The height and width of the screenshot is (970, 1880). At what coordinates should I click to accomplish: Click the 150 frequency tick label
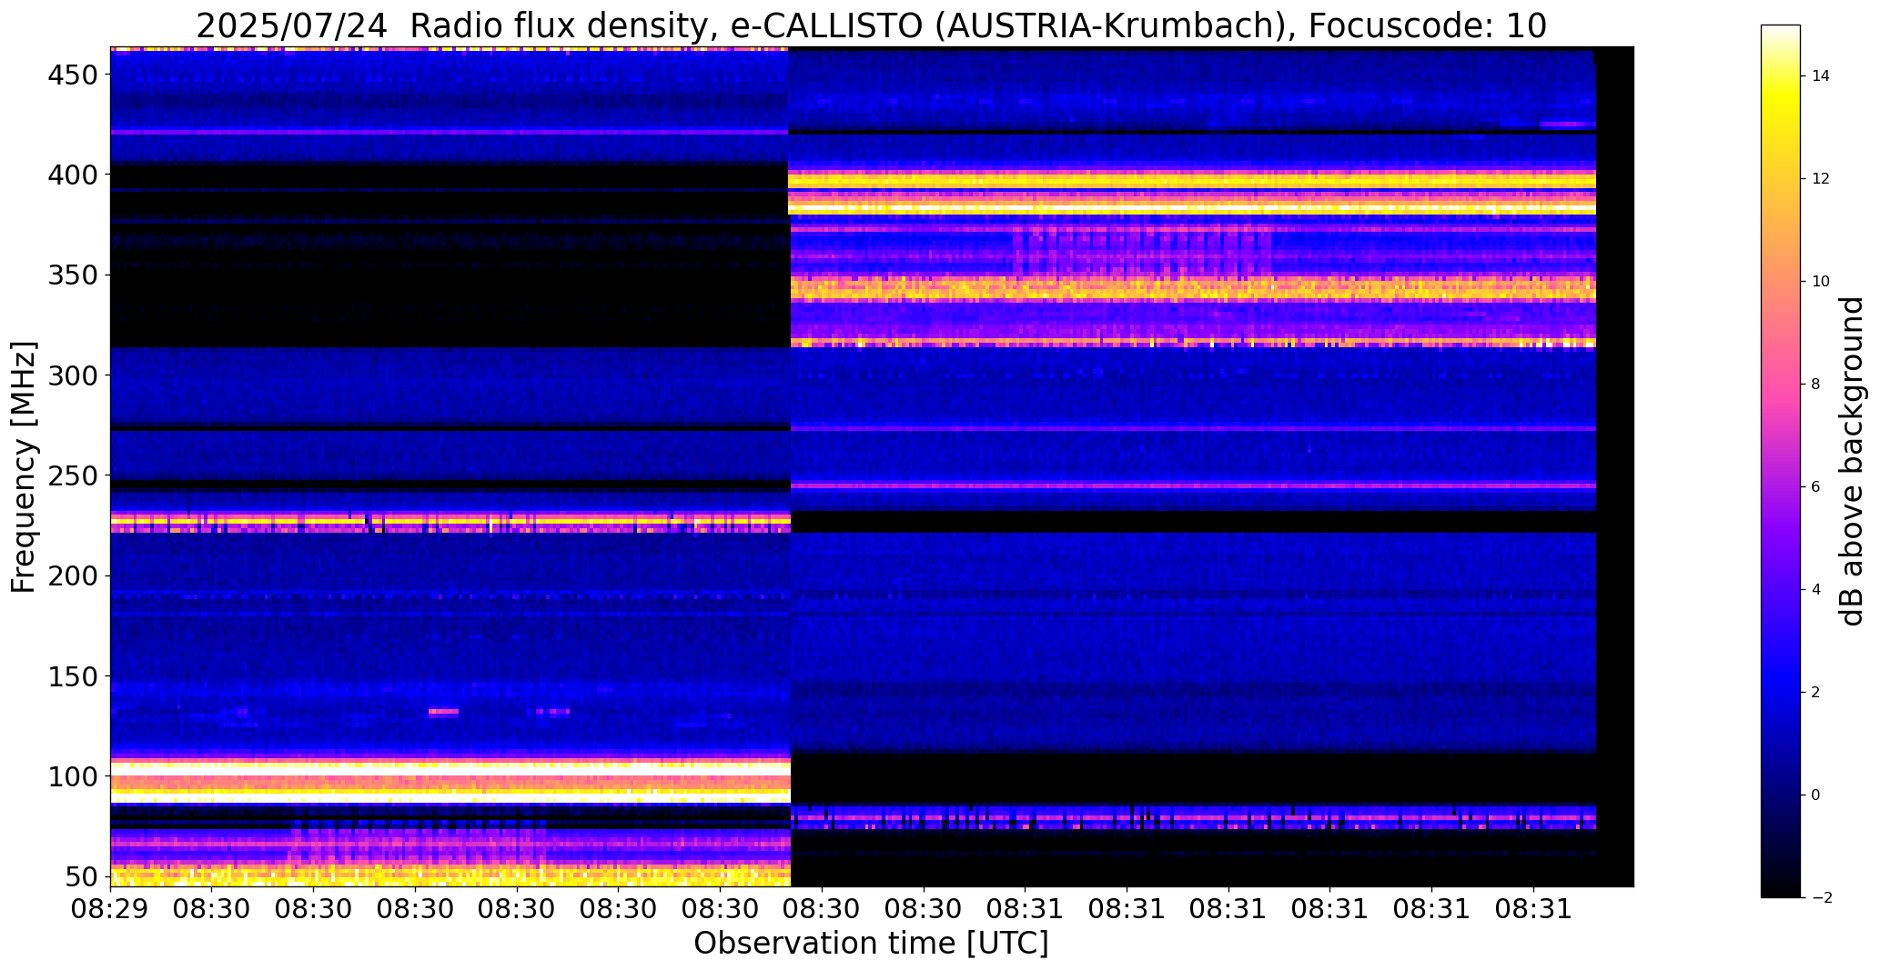pyautogui.click(x=75, y=676)
